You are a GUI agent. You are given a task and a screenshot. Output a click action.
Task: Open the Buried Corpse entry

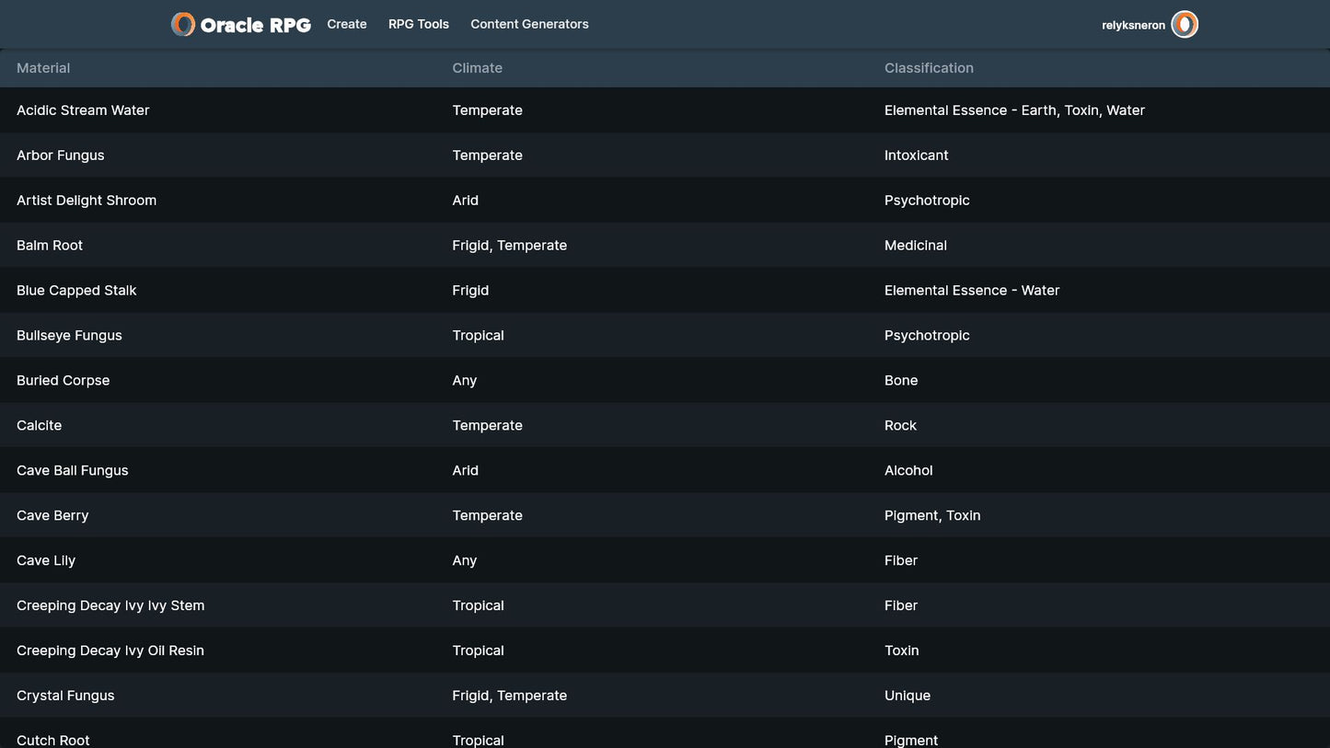click(63, 381)
